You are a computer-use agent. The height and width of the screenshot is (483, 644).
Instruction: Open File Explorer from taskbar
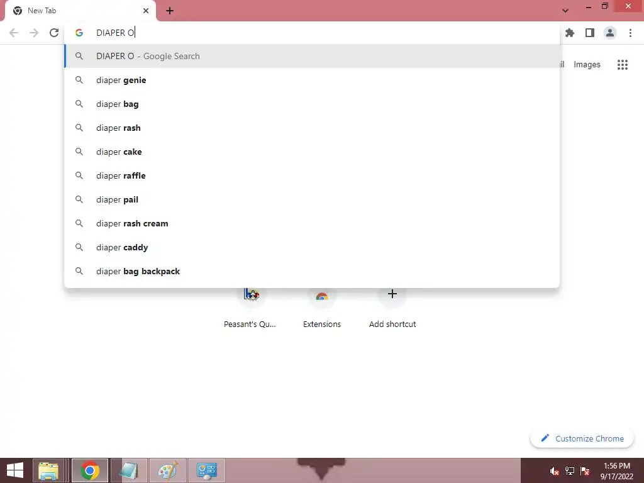[x=48, y=470]
